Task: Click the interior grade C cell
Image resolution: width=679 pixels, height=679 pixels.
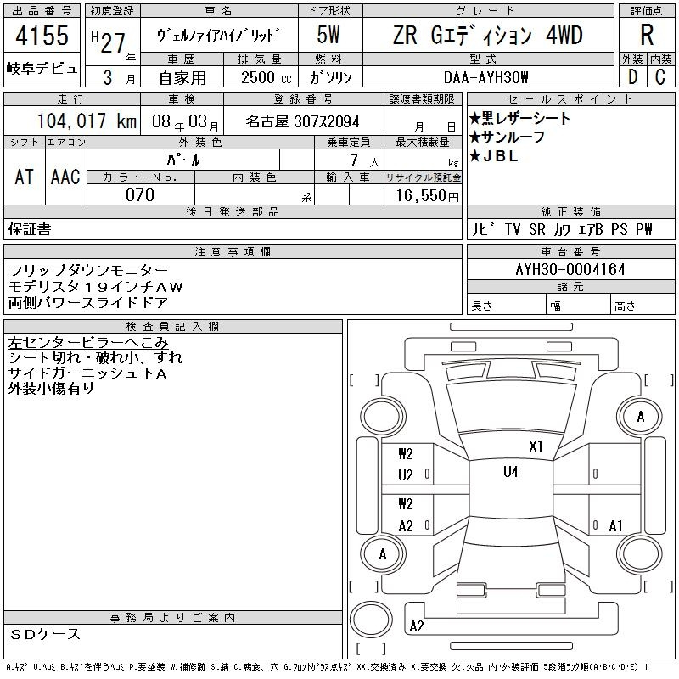Action: (x=660, y=76)
